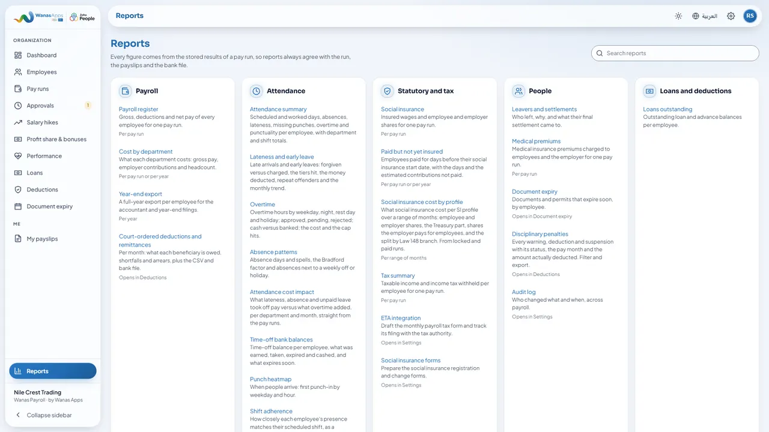Click the Employees people icon in sidebar
Viewport: 769px width, 432px height.
tap(18, 72)
